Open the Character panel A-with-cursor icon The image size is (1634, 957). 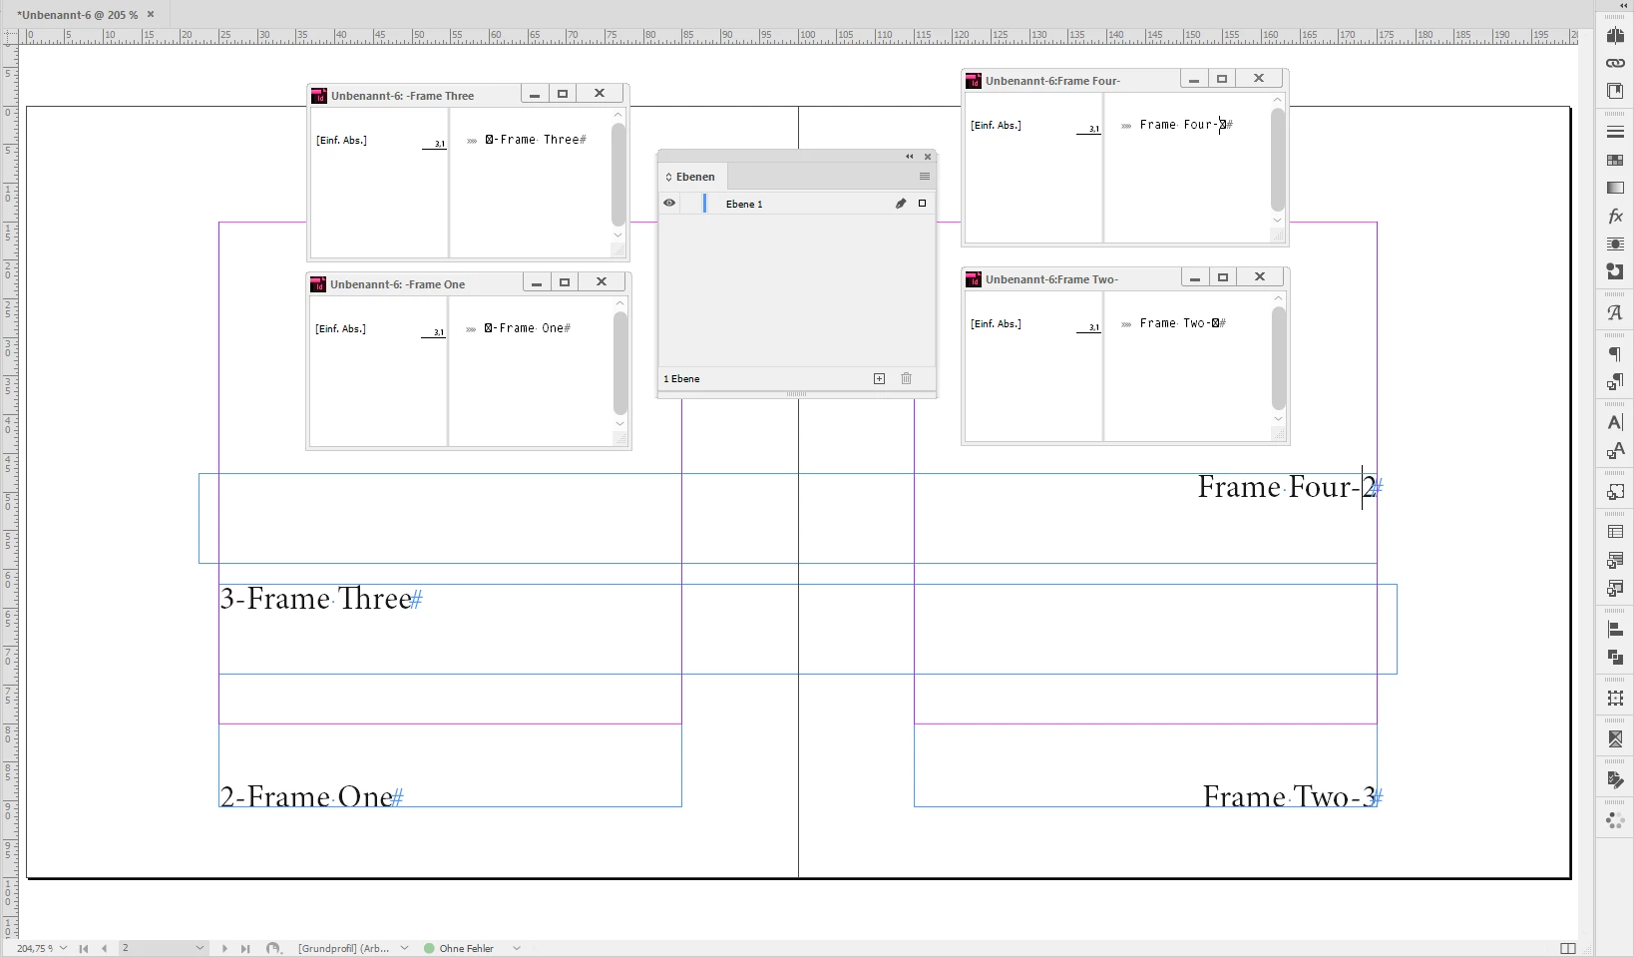point(1615,422)
